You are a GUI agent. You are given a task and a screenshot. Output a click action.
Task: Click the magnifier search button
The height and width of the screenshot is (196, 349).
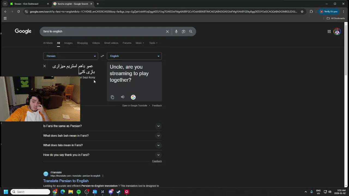(x=191, y=32)
